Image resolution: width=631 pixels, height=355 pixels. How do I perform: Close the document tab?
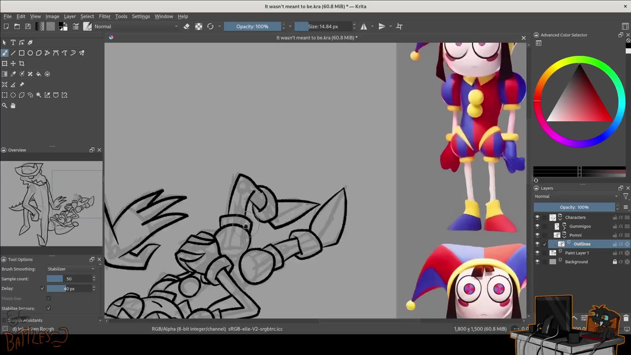[524, 37]
